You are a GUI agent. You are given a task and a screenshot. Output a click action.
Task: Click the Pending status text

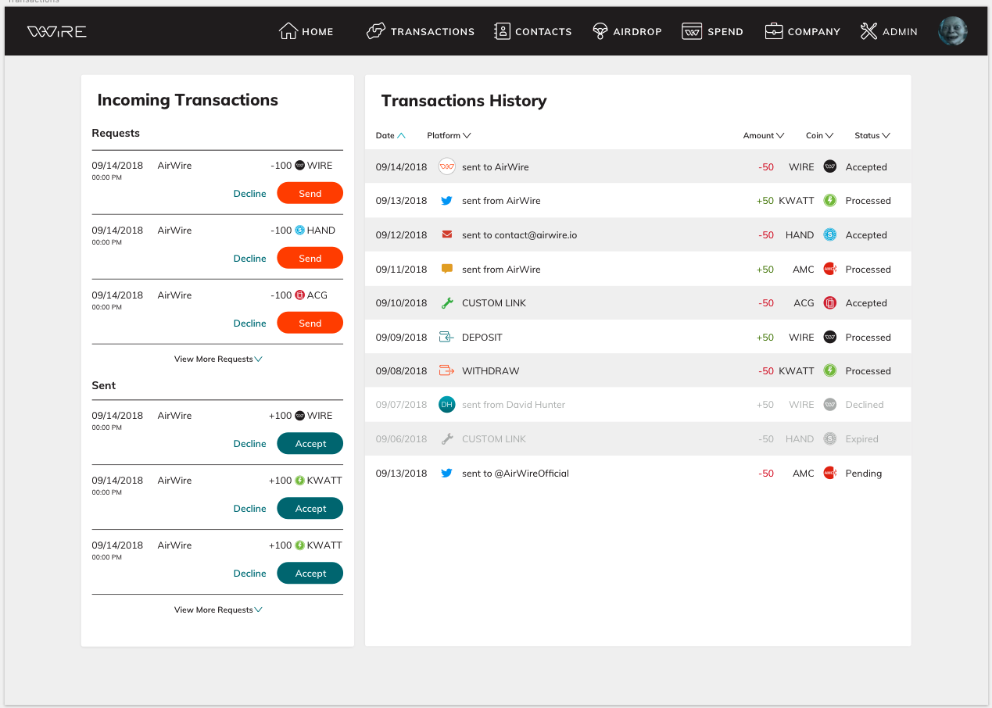863,474
